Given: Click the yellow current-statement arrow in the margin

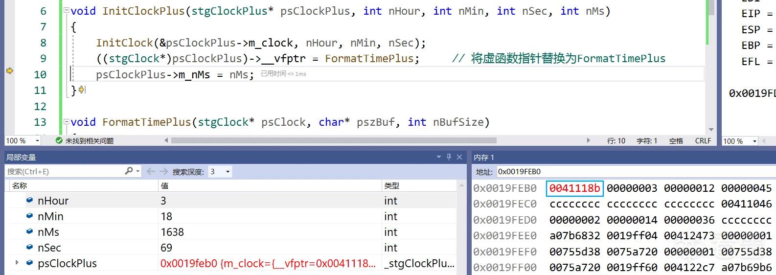Looking at the screenshot, I should tap(10, 71).
